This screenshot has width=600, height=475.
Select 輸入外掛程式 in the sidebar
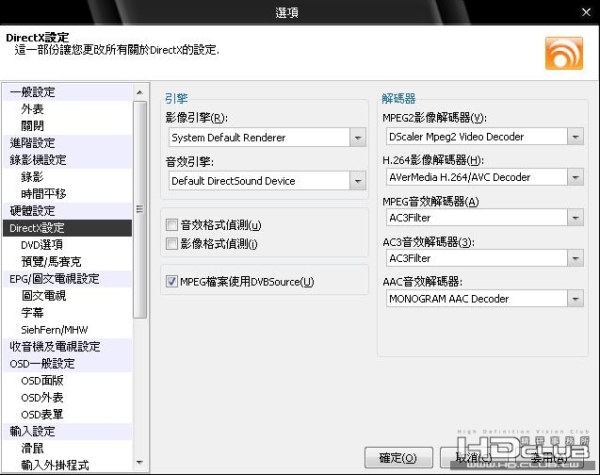tap(68, 466)
